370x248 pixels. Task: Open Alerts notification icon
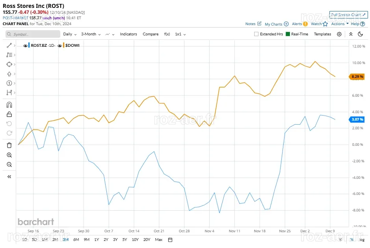tap(305, 24)
